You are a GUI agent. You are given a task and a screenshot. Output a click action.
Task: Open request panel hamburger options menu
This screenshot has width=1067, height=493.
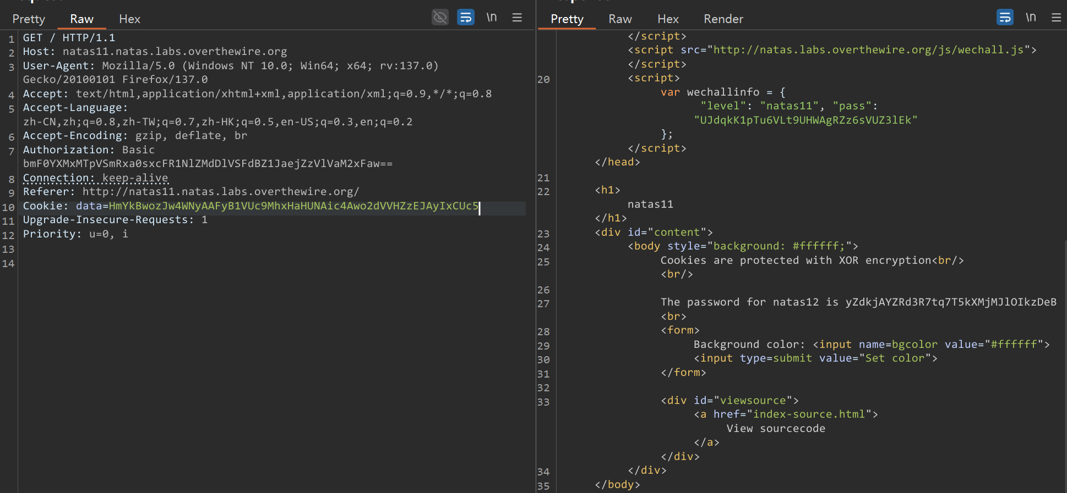pyautogui.click(x=517, y=18)
